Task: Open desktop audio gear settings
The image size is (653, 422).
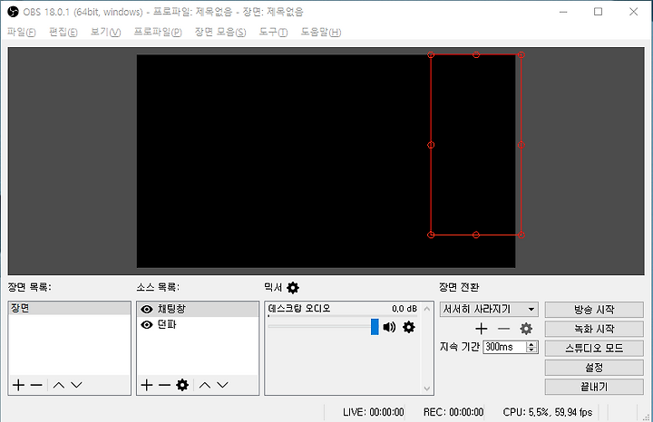Action: (x=408, y=327)
